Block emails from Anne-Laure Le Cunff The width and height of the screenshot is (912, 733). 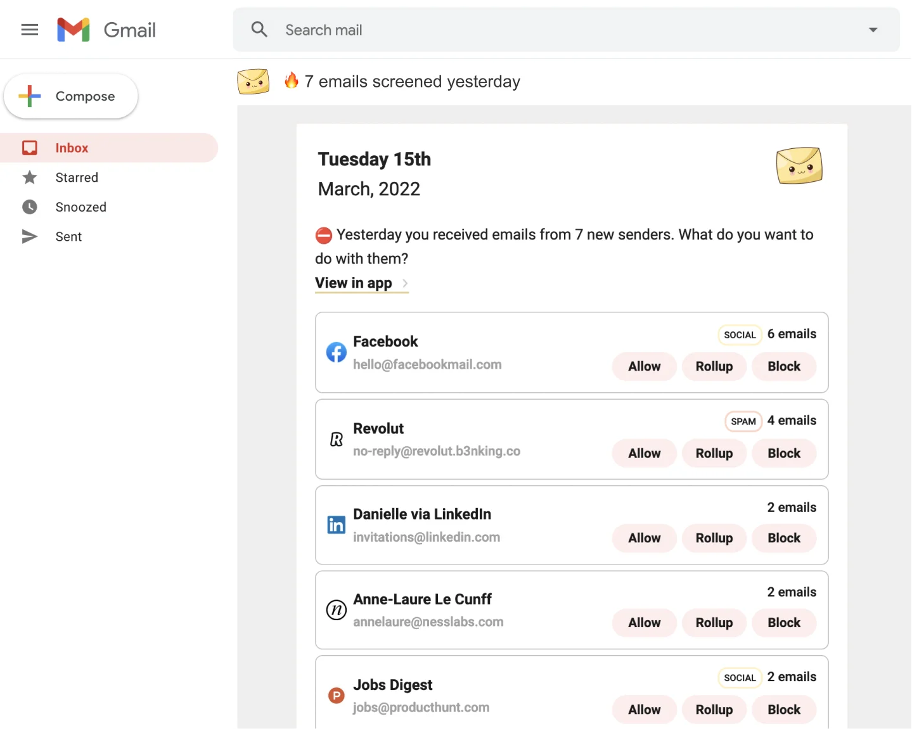coord(784,623)
